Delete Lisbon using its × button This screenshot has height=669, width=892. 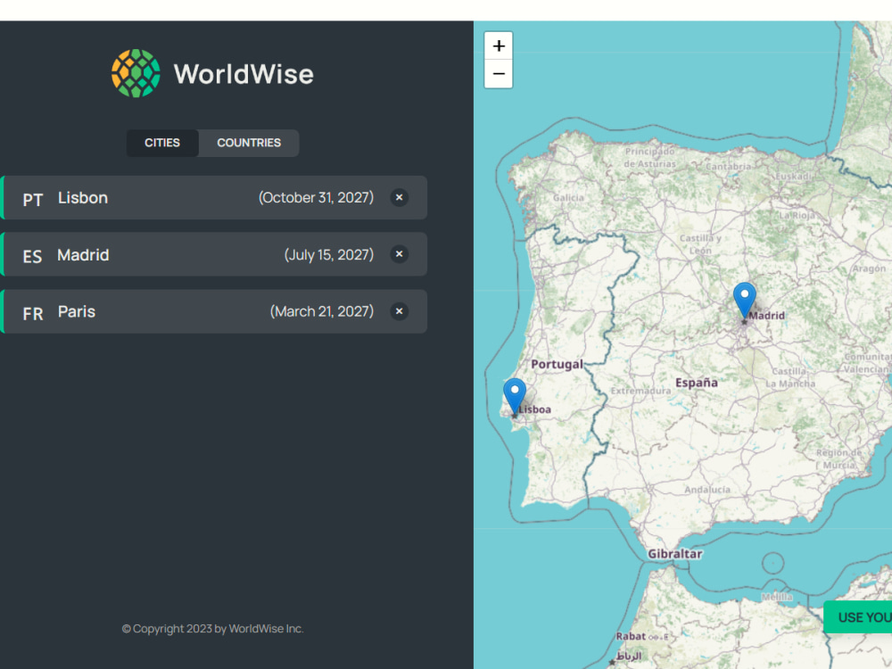pos(400,197)
